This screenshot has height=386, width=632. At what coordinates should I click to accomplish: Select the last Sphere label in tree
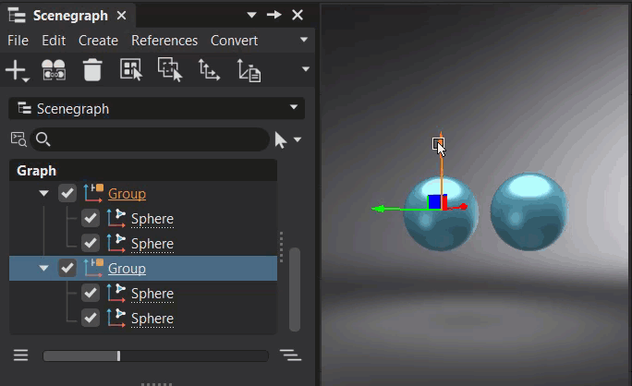152,319
